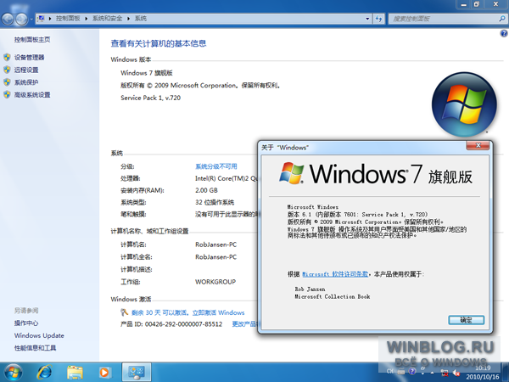Click the 确定 button in About Windows dialog
The width and height of the screenshot is (509, 382).
(466, 320)
